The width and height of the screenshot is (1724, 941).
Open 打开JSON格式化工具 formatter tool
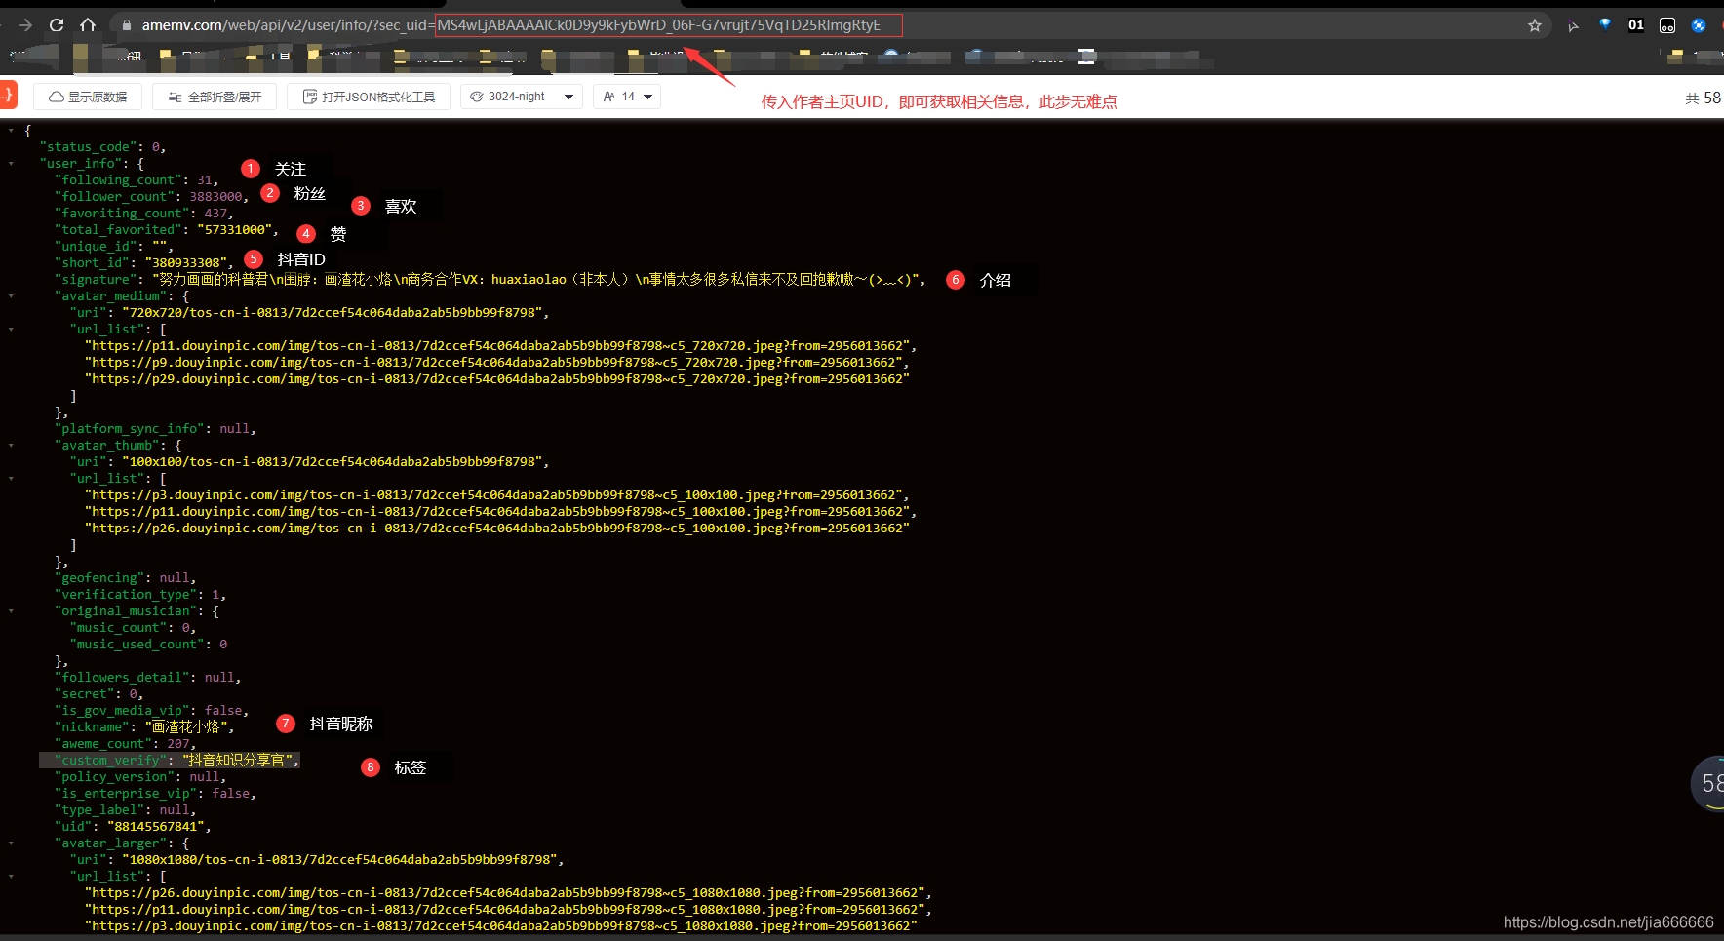(369, 97)
